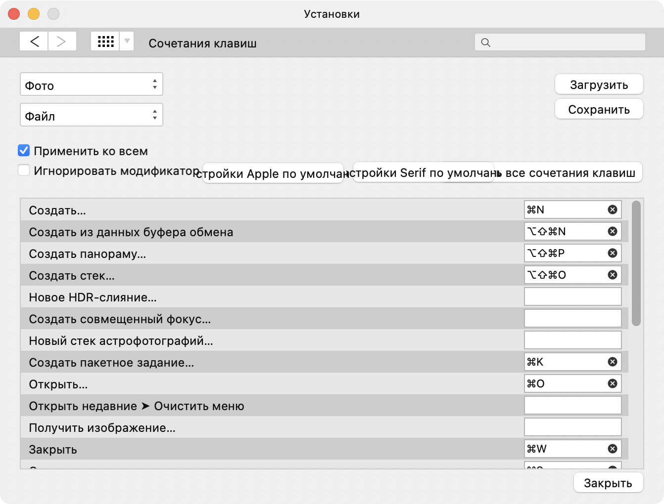664x504 pixels.
Task: Click the vertical scrollbar of shortcuts list
Action: coord(636,263)
